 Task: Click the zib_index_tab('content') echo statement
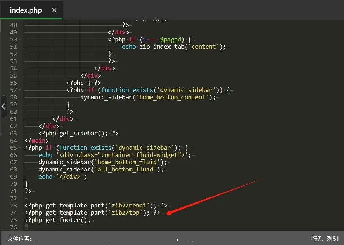tap(173, 47)
